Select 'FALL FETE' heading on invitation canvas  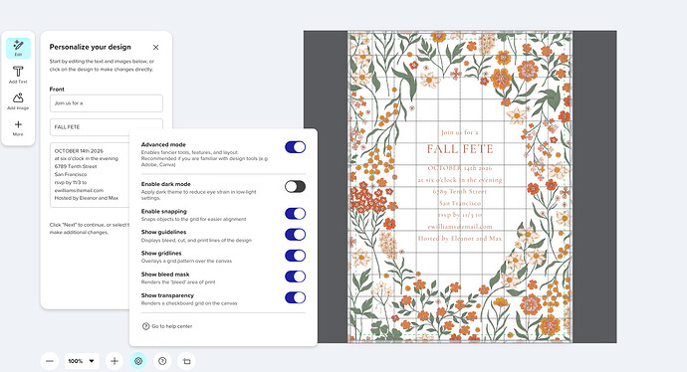[460, 149]
